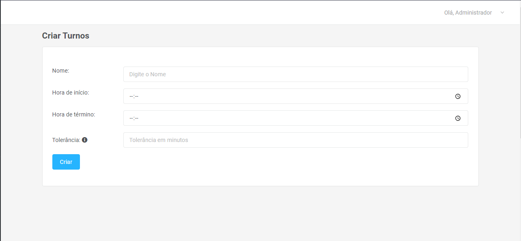
Task: Open the time picker for Hora de término
Action: pos(458,118)
